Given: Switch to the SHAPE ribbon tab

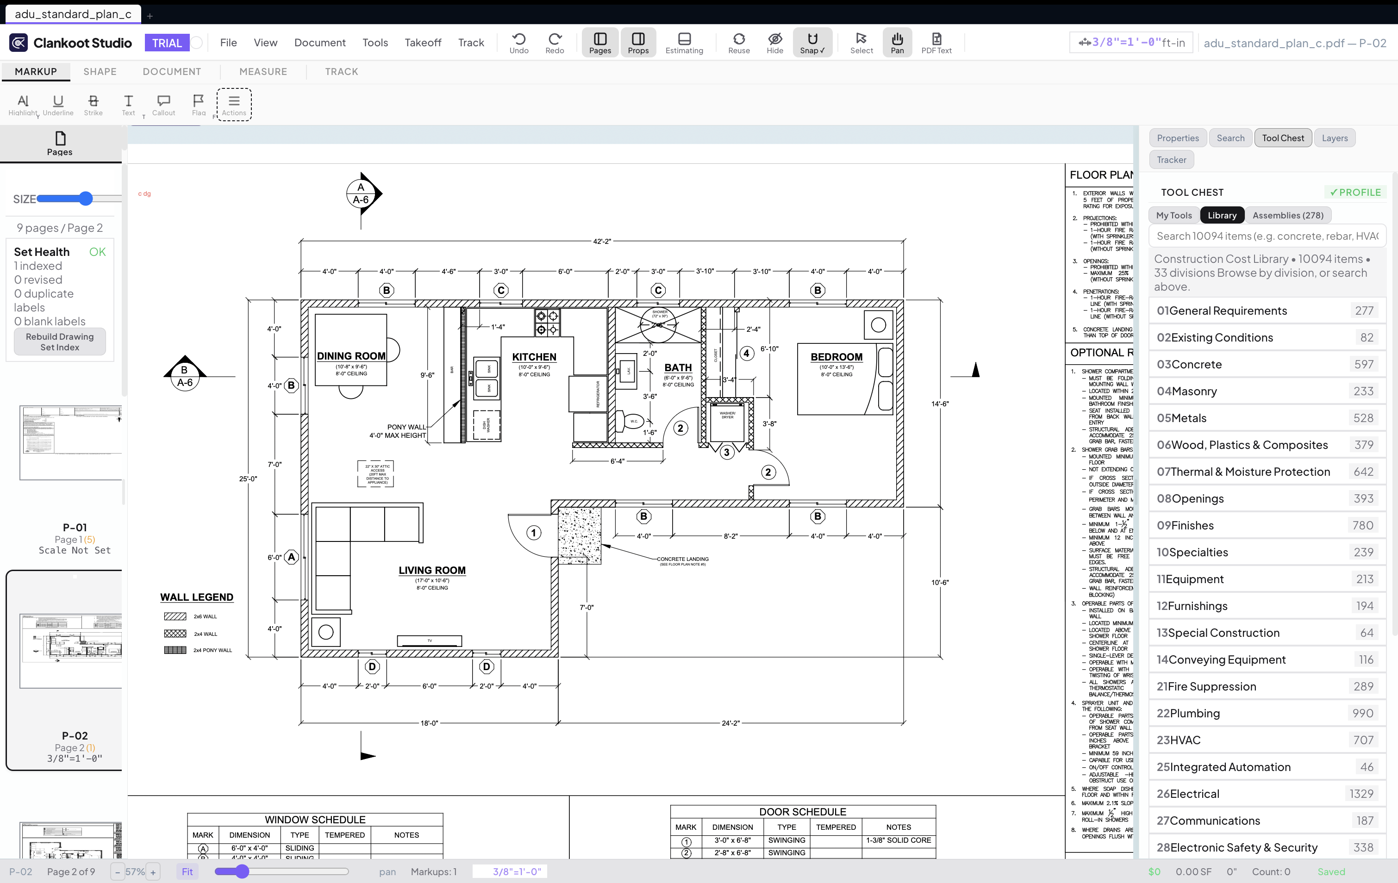Looking at the screenshot, I should tap(100, 71).
